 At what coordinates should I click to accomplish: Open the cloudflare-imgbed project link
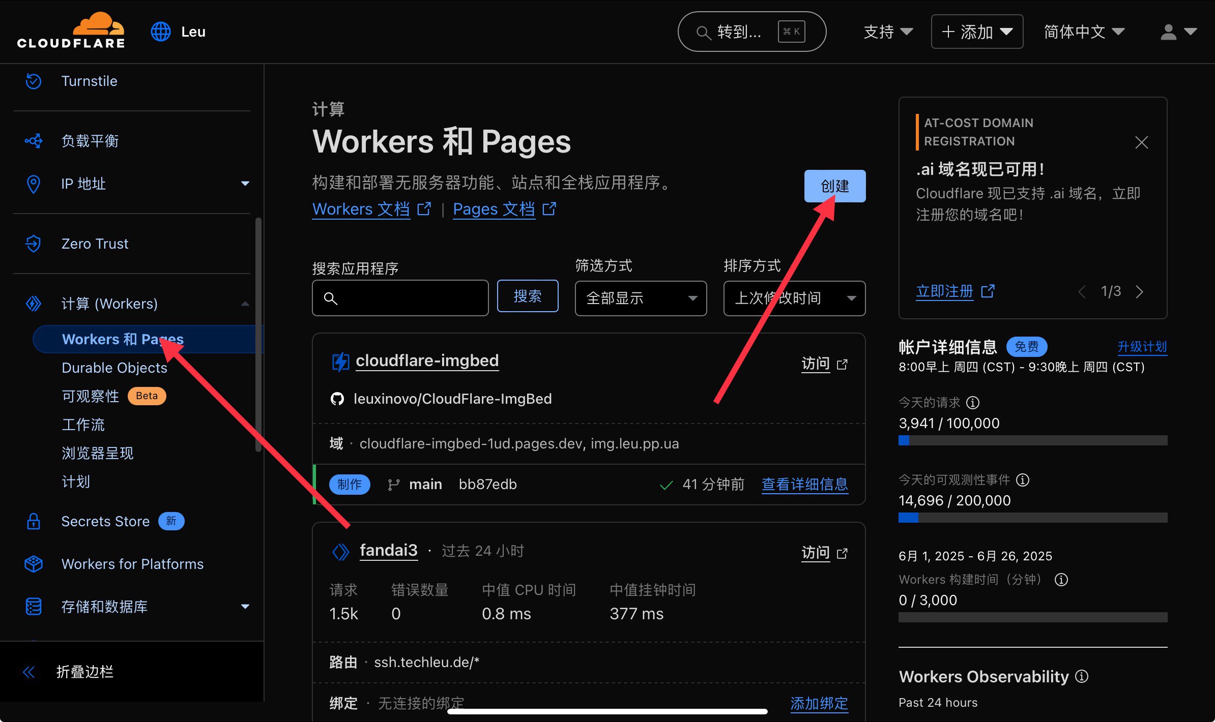point(427,360)
